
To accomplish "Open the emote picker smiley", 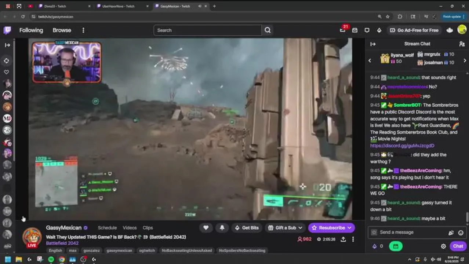I will pos(461,232).
